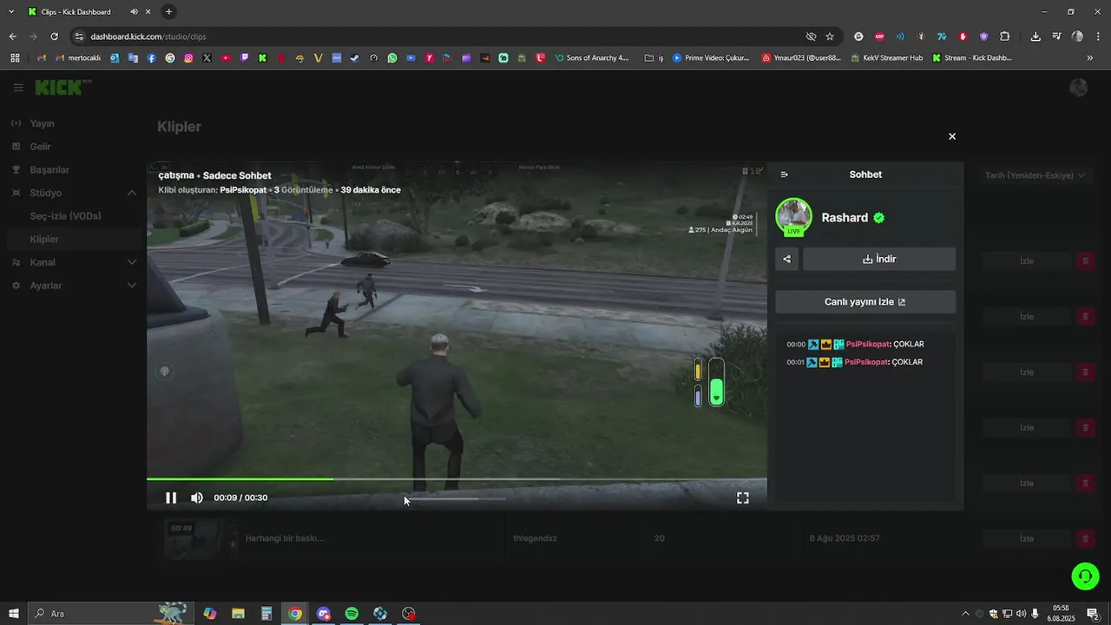Open the browser apps grid icon
Image resolution: width=1111 pixels, height=625 pixels.
pyautogui.click(x=15, y=58)
